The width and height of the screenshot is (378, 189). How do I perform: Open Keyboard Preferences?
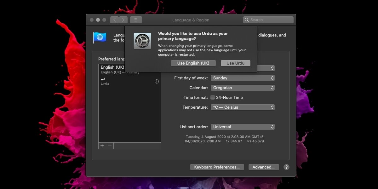tap(217, 167)
